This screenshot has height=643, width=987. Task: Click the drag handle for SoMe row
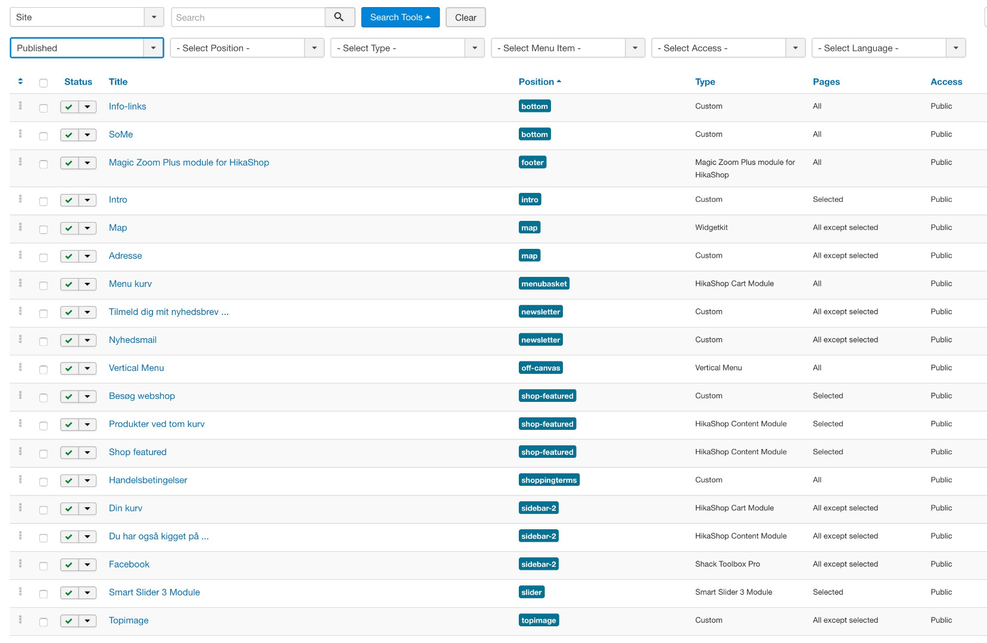pos(20,134)
